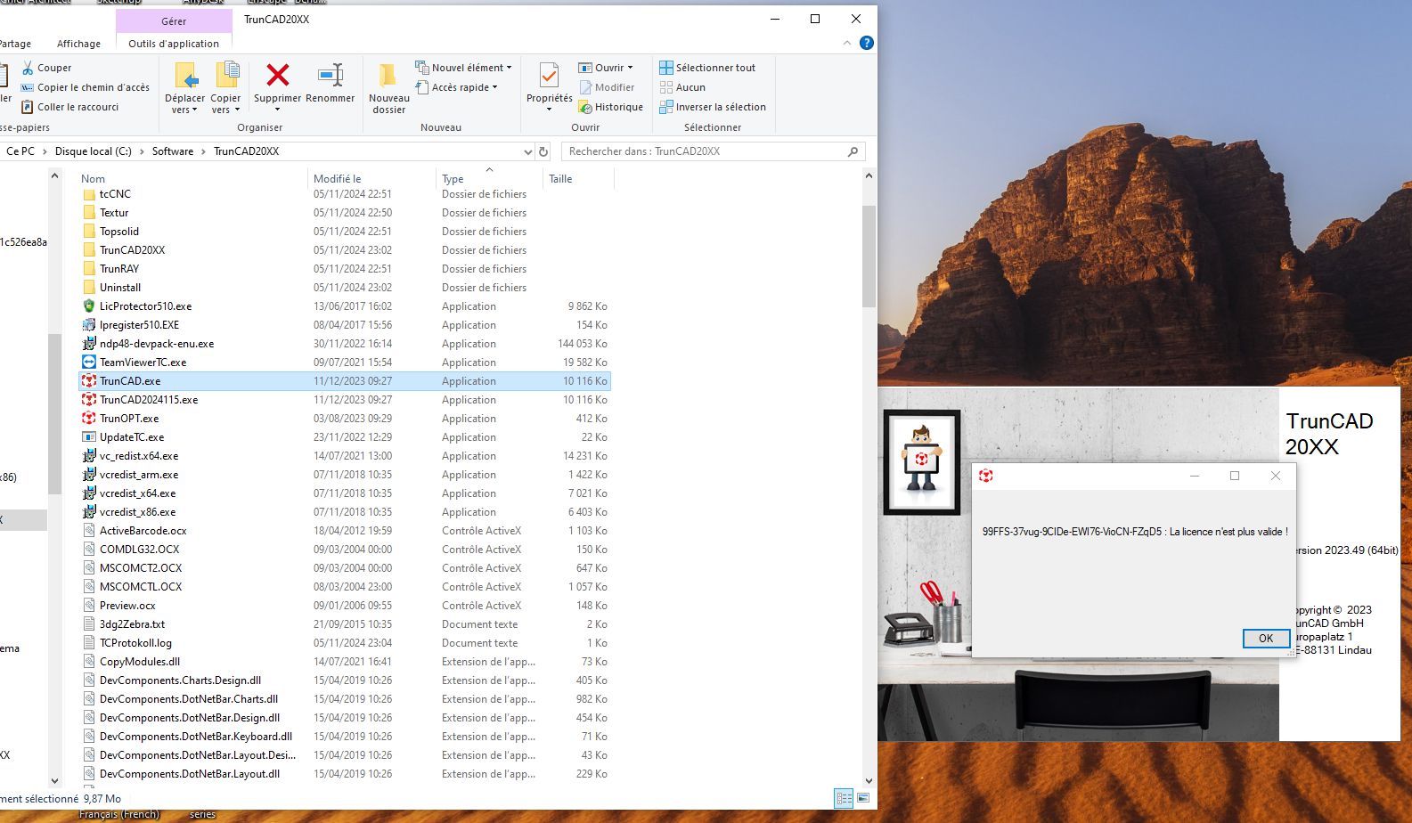Screen dimensions: 1412x823
Task: Open the Déplacer vers dropdown
Action: pyautogui.click(x=184, y=110)
